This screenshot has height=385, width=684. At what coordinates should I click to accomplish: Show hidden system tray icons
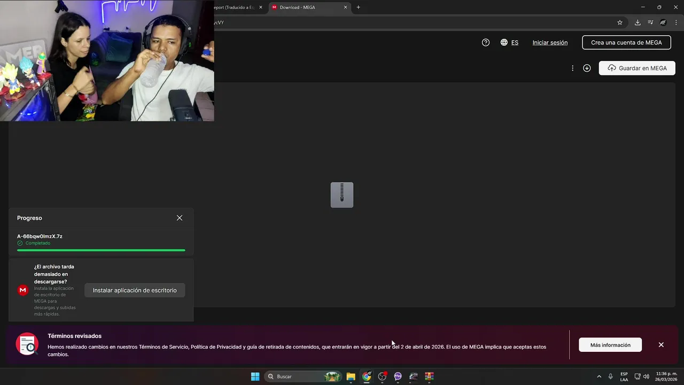point(599,376)
